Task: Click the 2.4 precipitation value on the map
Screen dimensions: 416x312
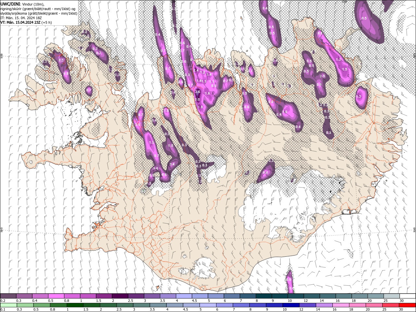Action: [196, 70]
